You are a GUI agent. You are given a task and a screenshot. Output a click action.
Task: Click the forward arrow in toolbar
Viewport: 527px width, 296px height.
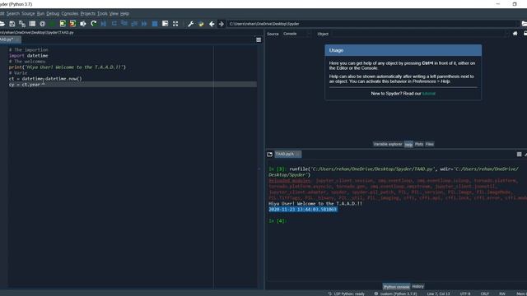tap(222, 24)
